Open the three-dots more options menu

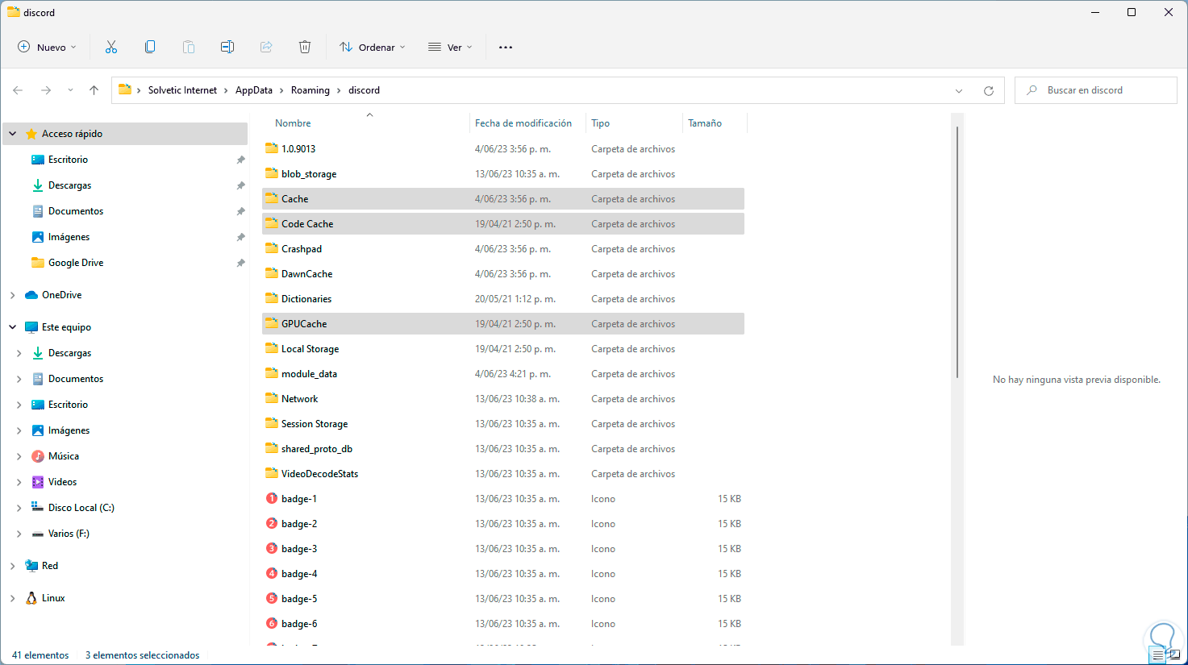tap(506, 48)
